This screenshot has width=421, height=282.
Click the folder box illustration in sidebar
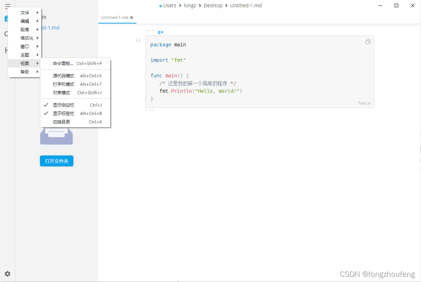56,136
